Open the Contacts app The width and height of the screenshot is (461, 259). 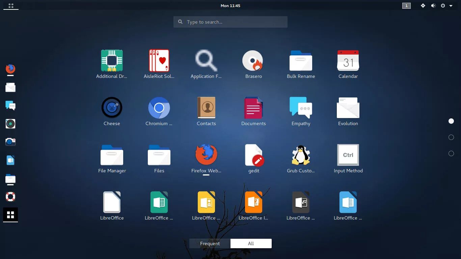point(206,108)
